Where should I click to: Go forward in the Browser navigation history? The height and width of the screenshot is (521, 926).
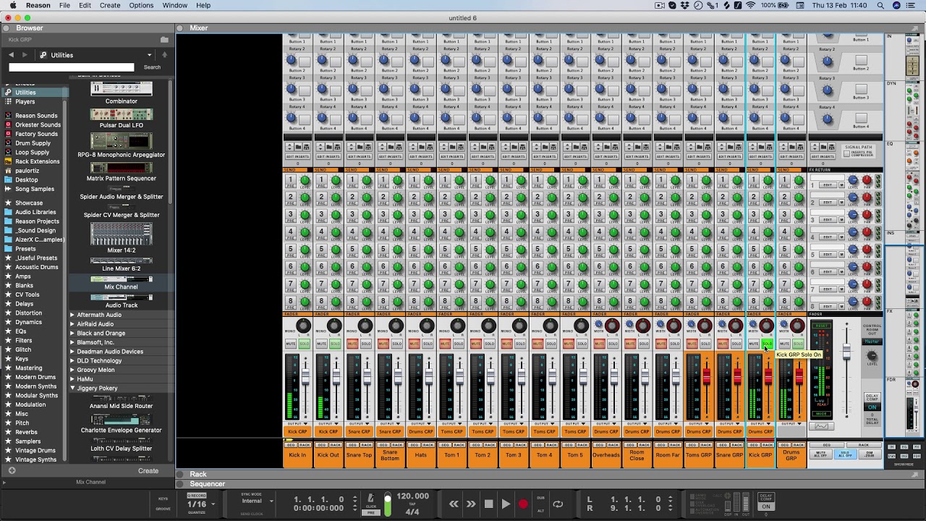click(x=25, y=55)
